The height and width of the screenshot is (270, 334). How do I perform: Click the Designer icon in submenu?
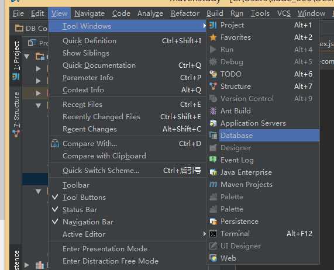213,148
